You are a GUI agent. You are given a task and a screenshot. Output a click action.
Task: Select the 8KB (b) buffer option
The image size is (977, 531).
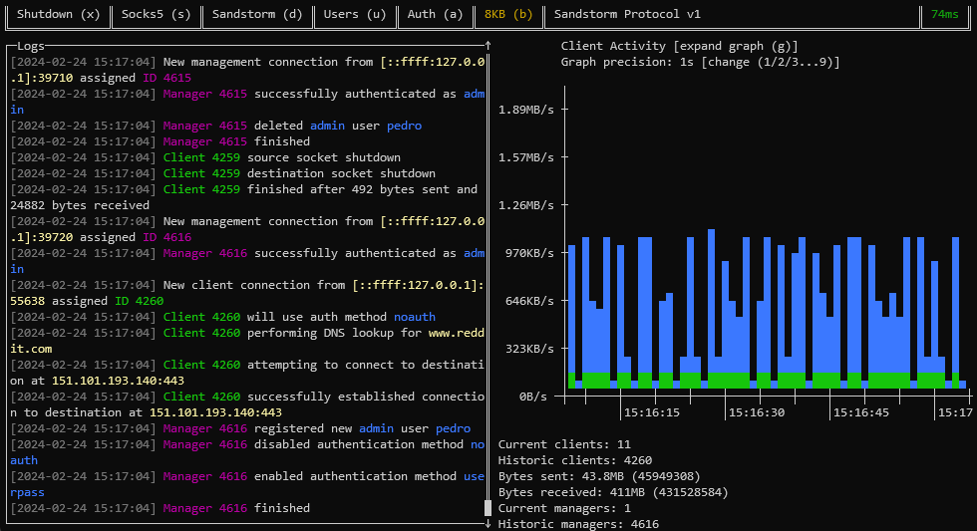click(x=508, y=14)
